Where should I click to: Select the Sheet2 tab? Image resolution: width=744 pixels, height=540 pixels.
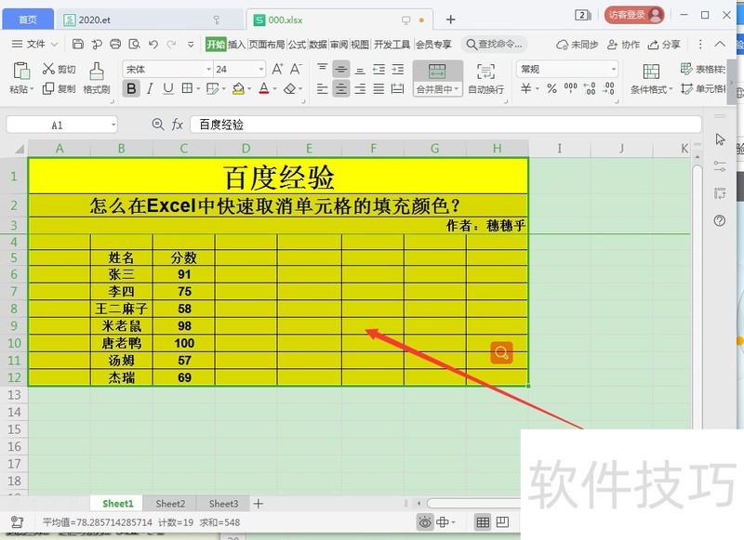(x=170, y=504)
